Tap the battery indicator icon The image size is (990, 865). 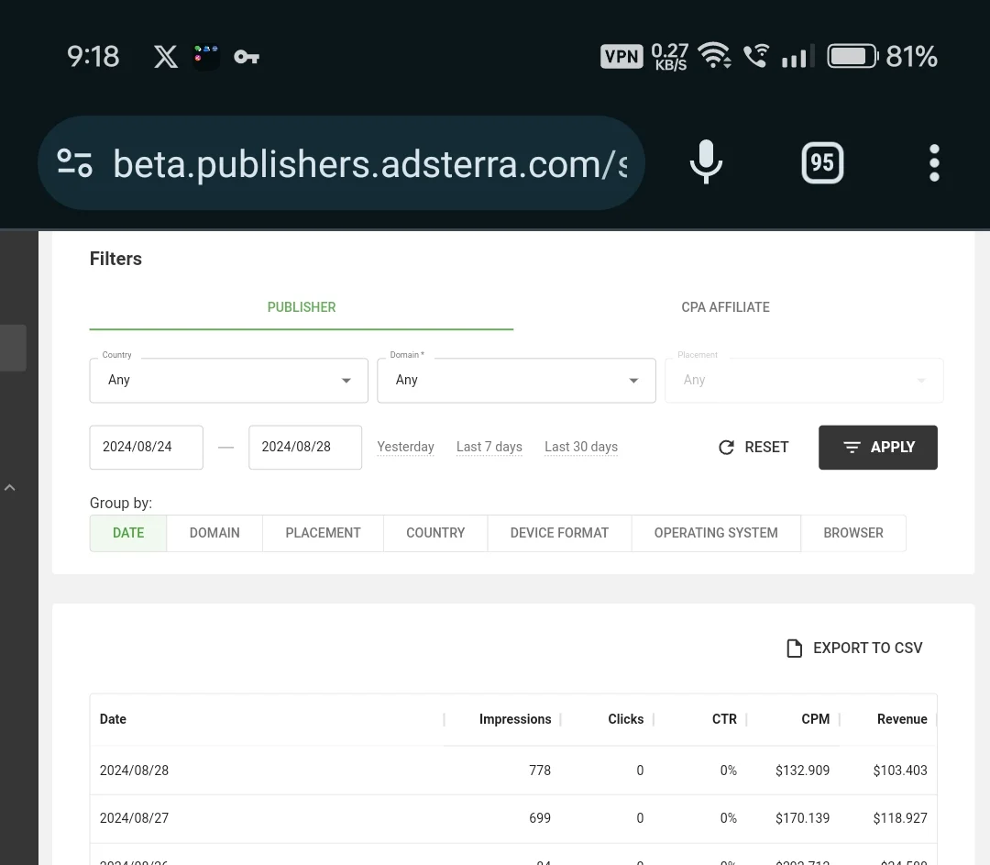coord(852,56)
